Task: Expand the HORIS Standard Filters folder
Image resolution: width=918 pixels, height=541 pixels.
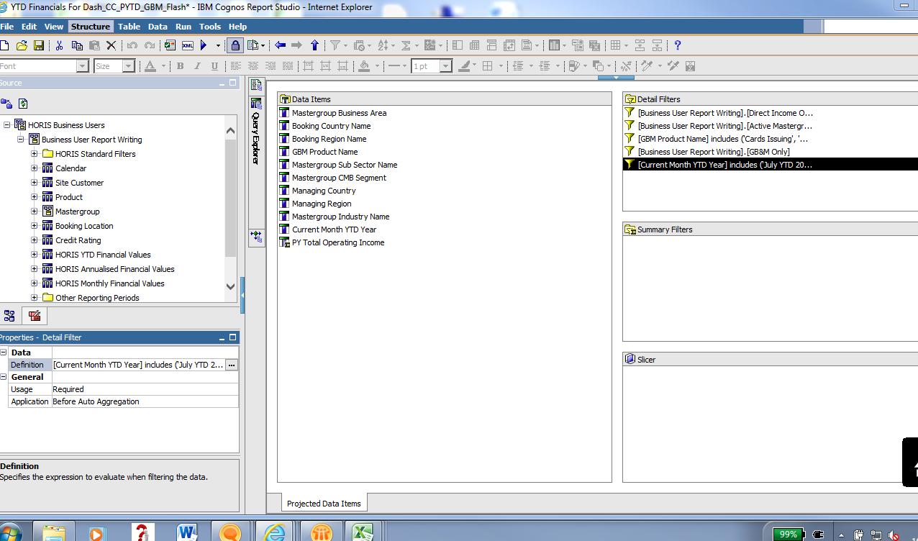Action: tap(35, 154)
